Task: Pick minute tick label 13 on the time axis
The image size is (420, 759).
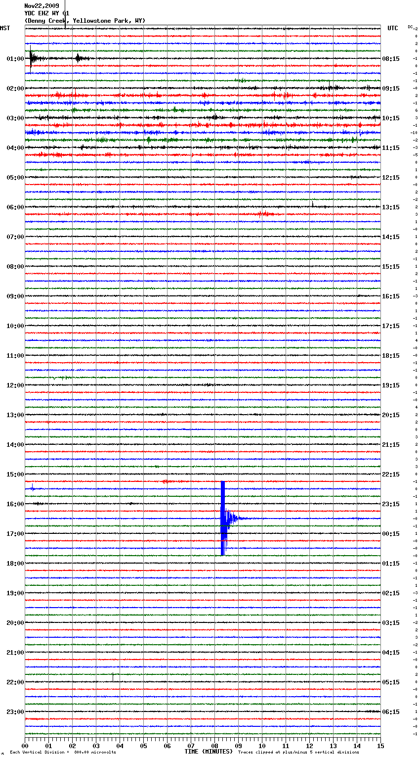Action: [333, 746]
